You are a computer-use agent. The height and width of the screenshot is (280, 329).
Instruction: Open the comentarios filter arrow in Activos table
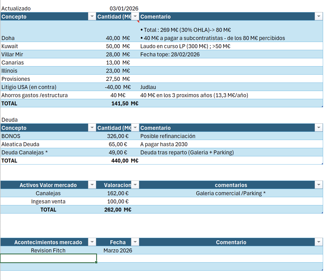pos(319,185)
